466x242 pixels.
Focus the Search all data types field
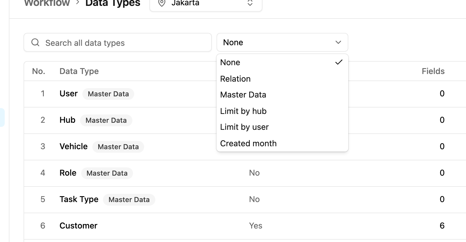(x=118, y=43)
